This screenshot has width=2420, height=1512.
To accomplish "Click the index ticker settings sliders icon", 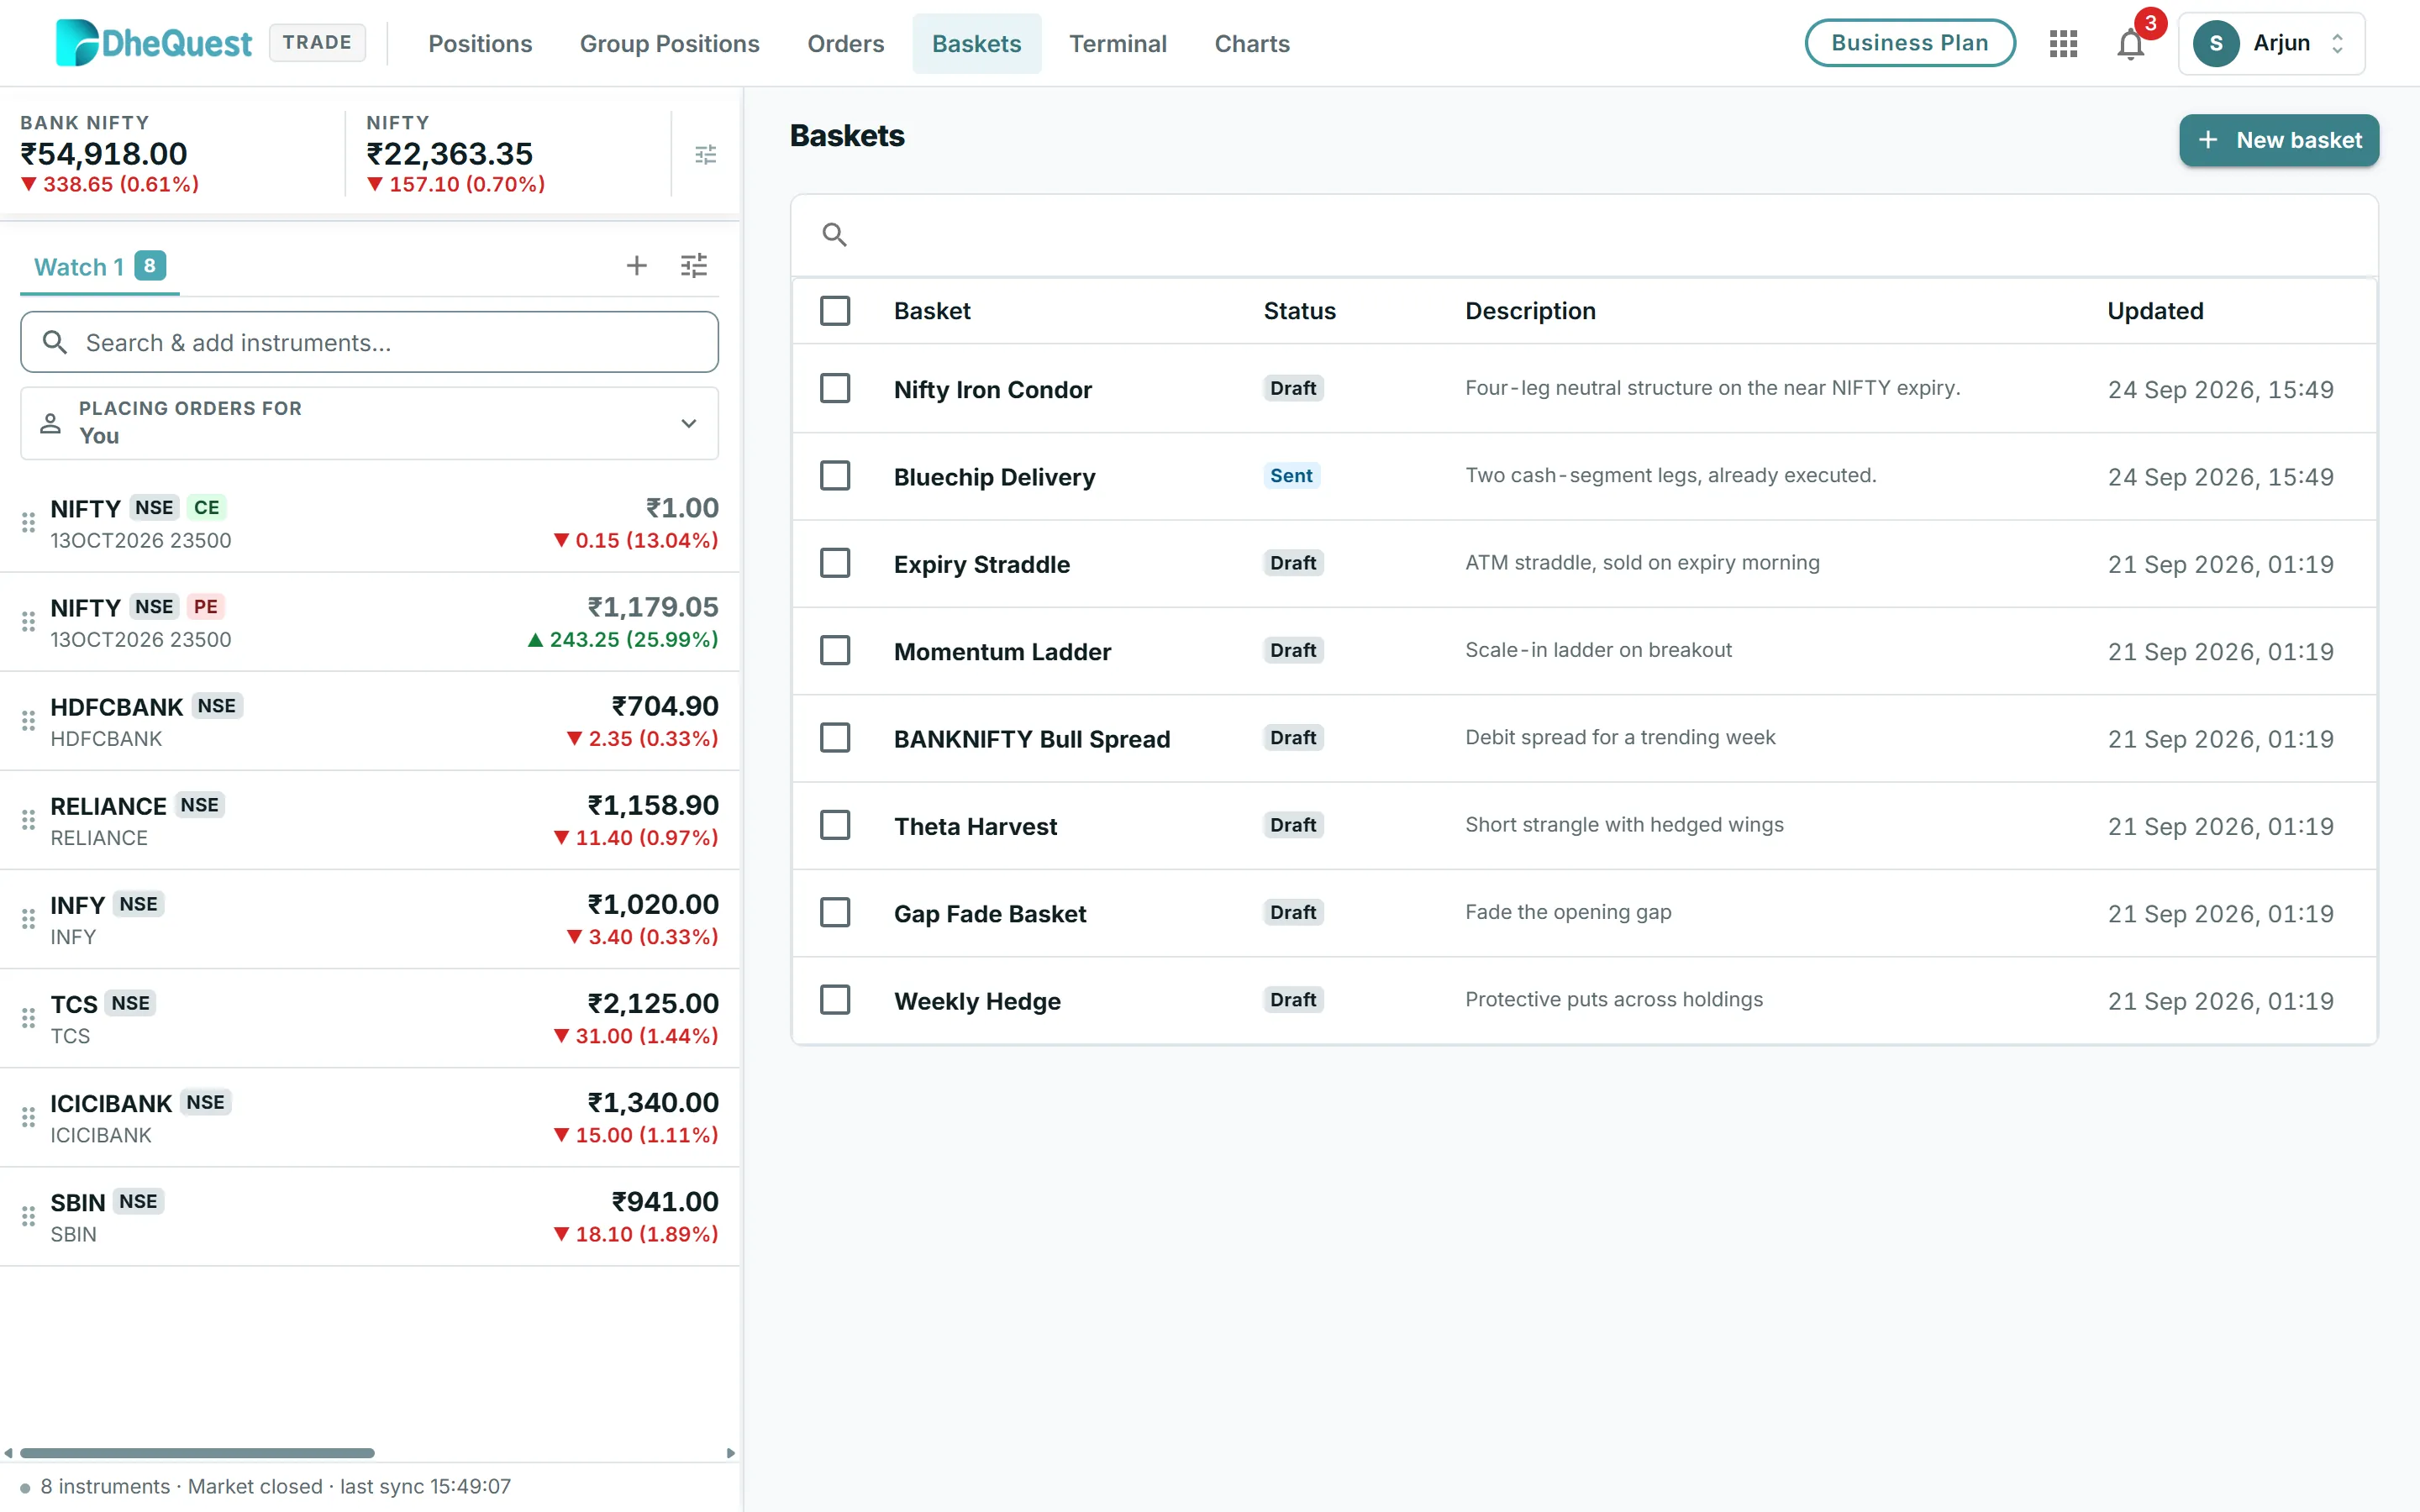I will point(705,154).
